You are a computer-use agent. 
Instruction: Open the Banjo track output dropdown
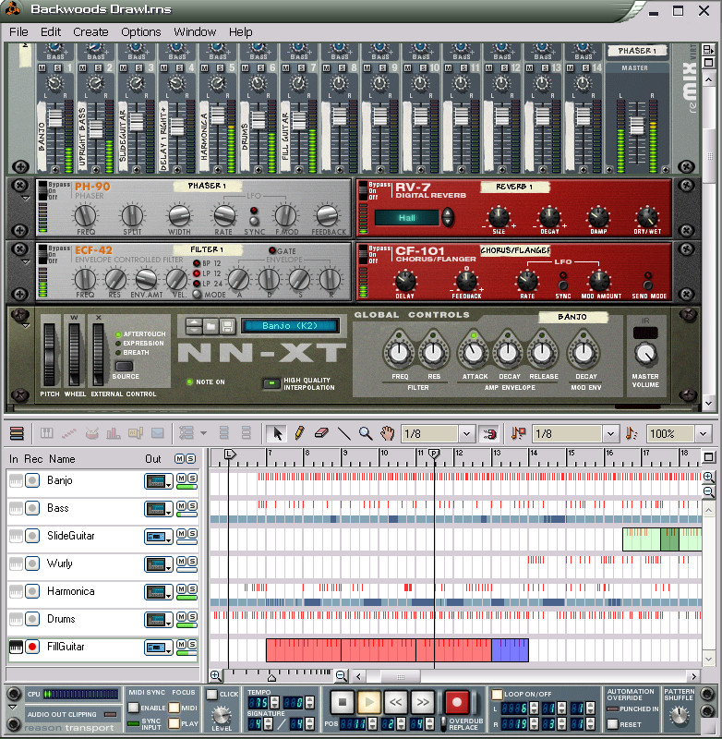[x=158, y=481]
